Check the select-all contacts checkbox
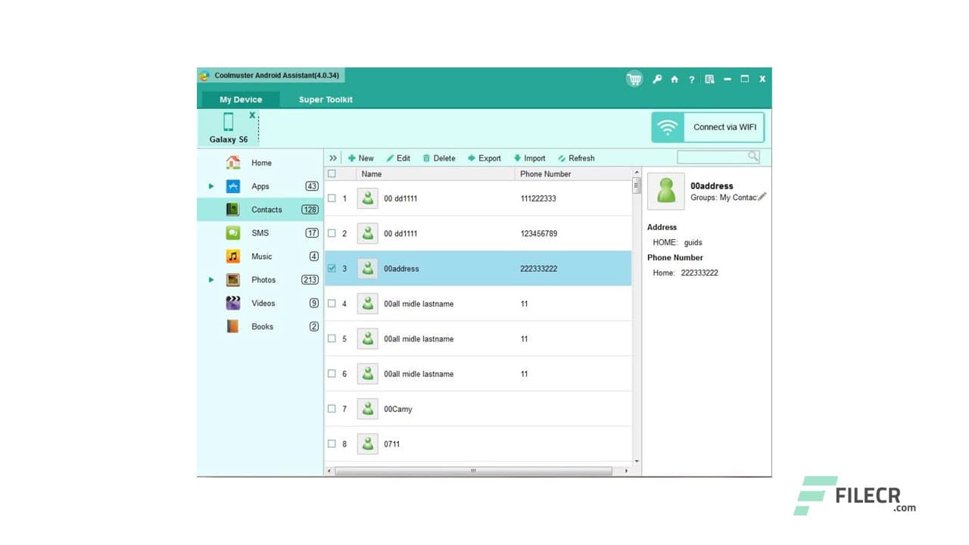Screen dimensions: 969x545 point(332,173)
